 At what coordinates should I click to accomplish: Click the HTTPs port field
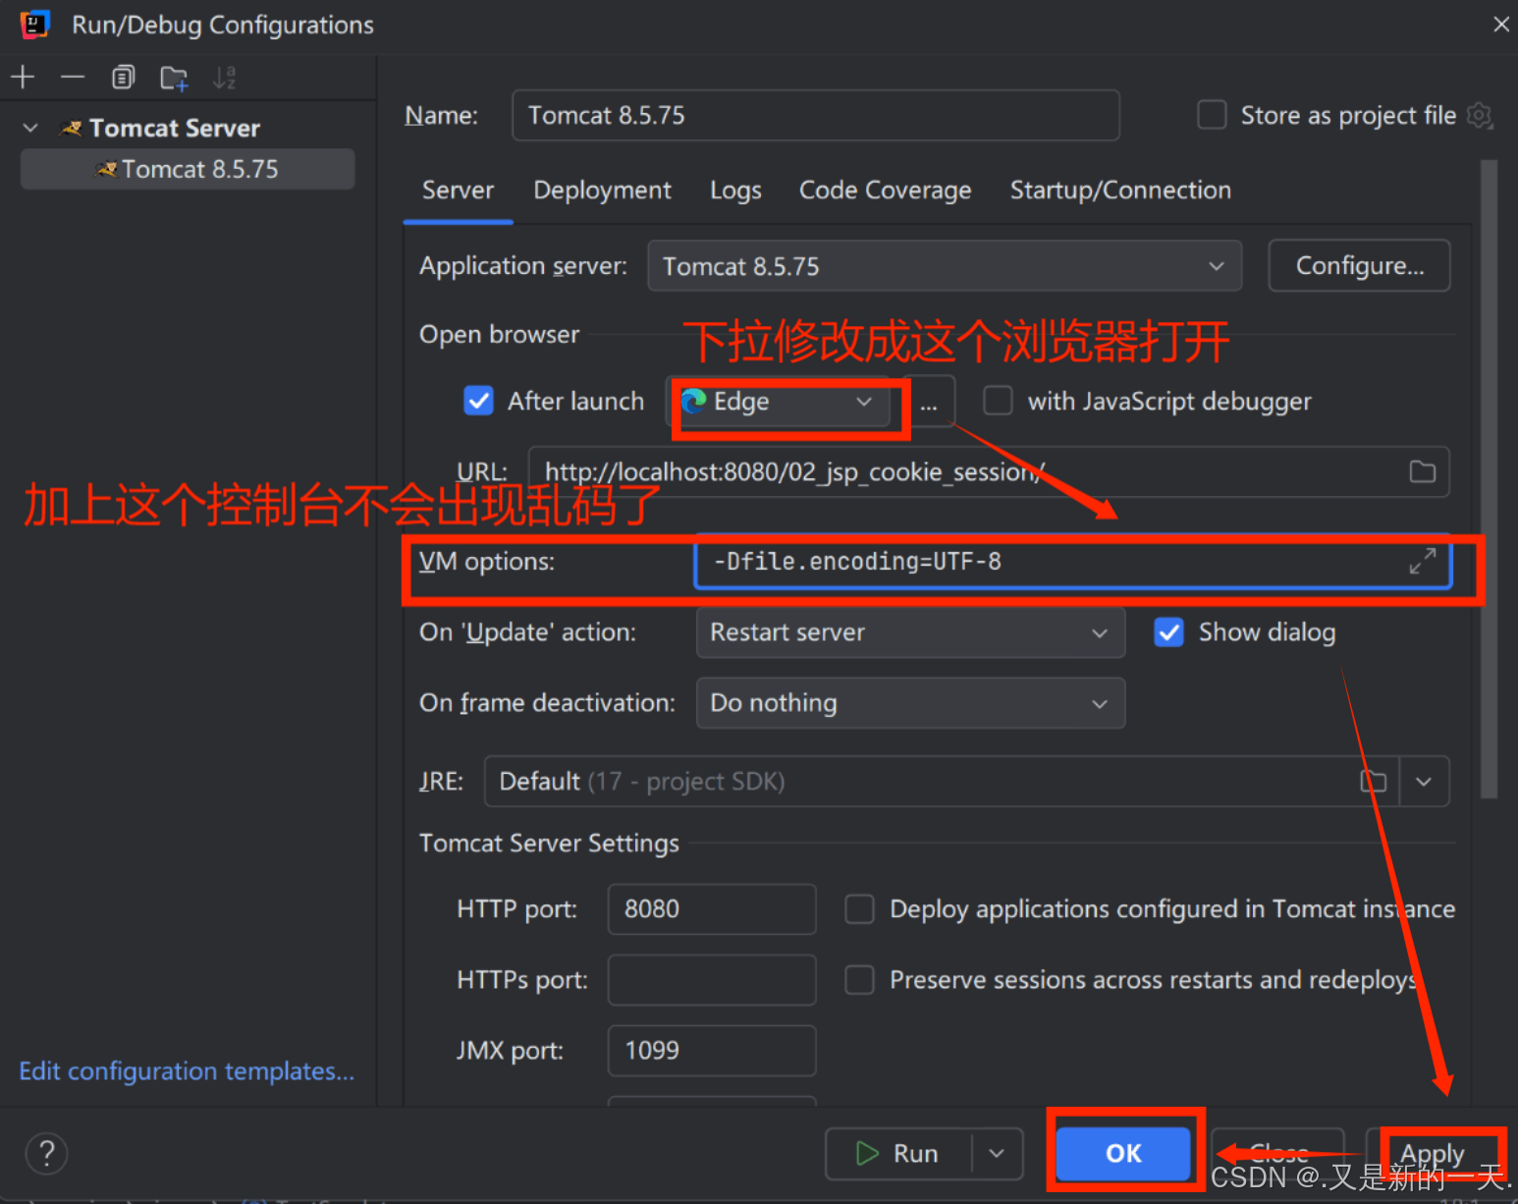[712, 980]
